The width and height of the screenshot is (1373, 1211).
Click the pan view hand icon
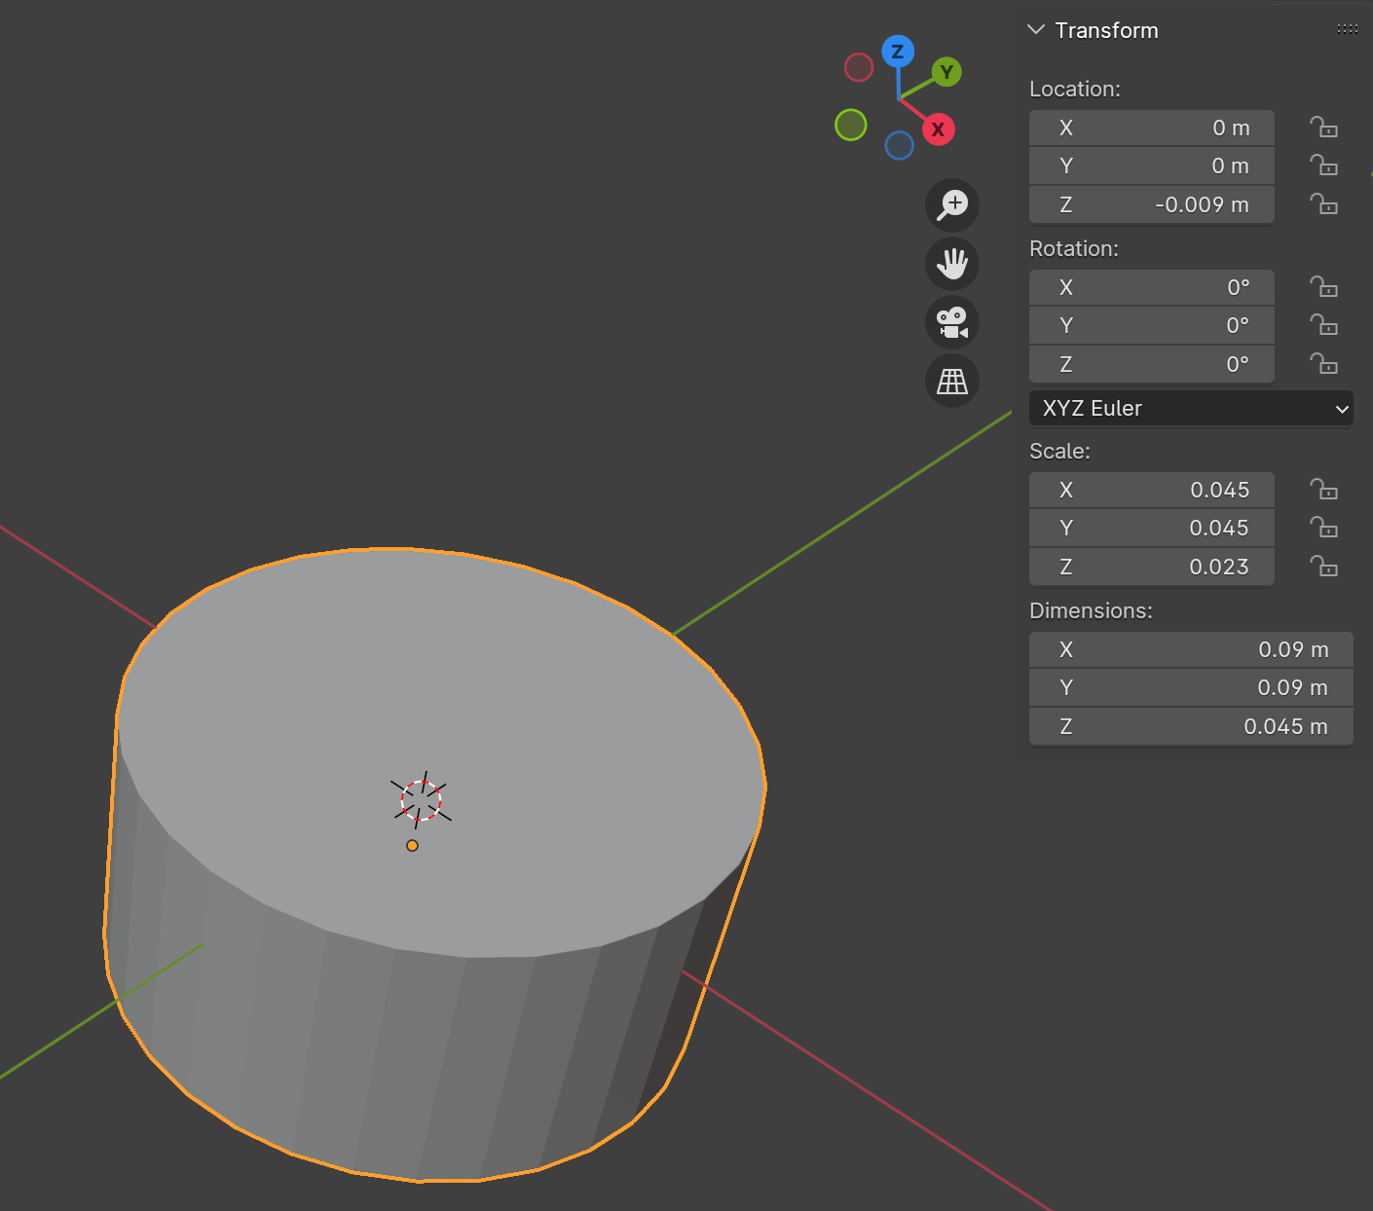[952, 264]
